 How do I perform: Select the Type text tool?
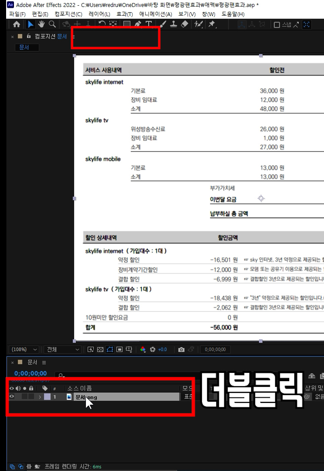pyautogui.click(x=148, y=24)
